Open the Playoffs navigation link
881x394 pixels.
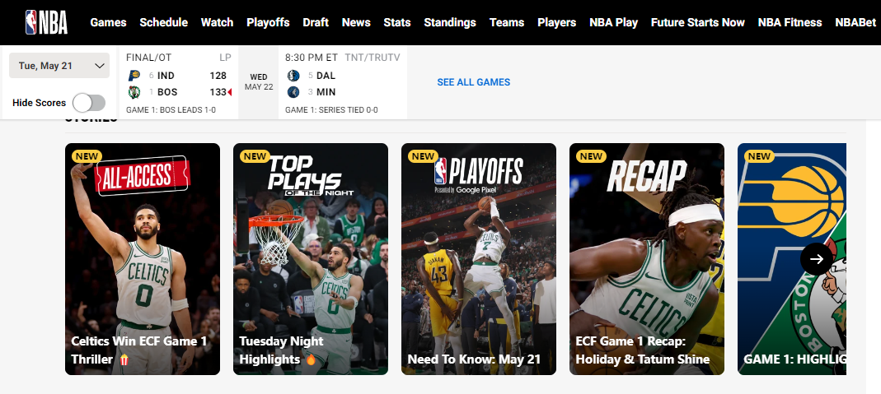pyautogui.click(x=268, y=22)
